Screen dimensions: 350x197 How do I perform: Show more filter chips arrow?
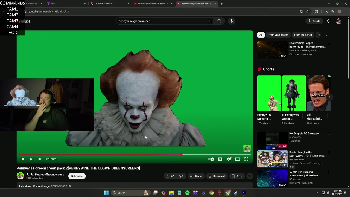pyautogui.click(x=326, y=35)
